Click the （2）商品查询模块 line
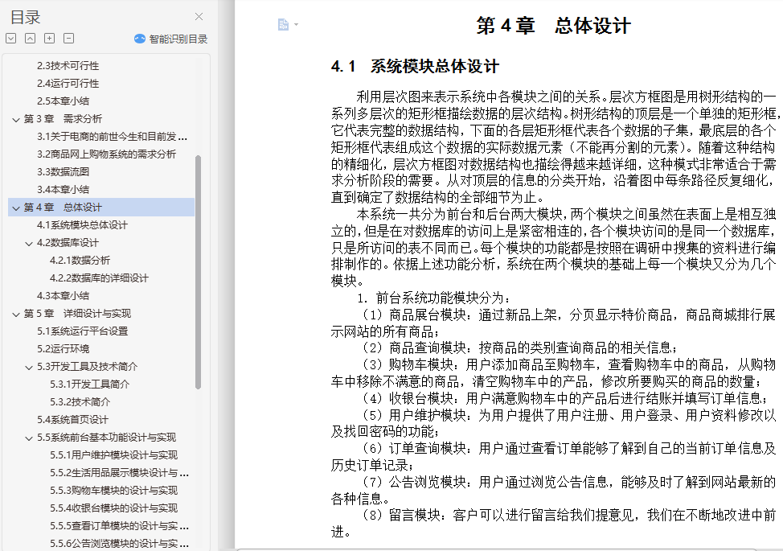Viewport: 783px width, 551px height. (520, 348)
